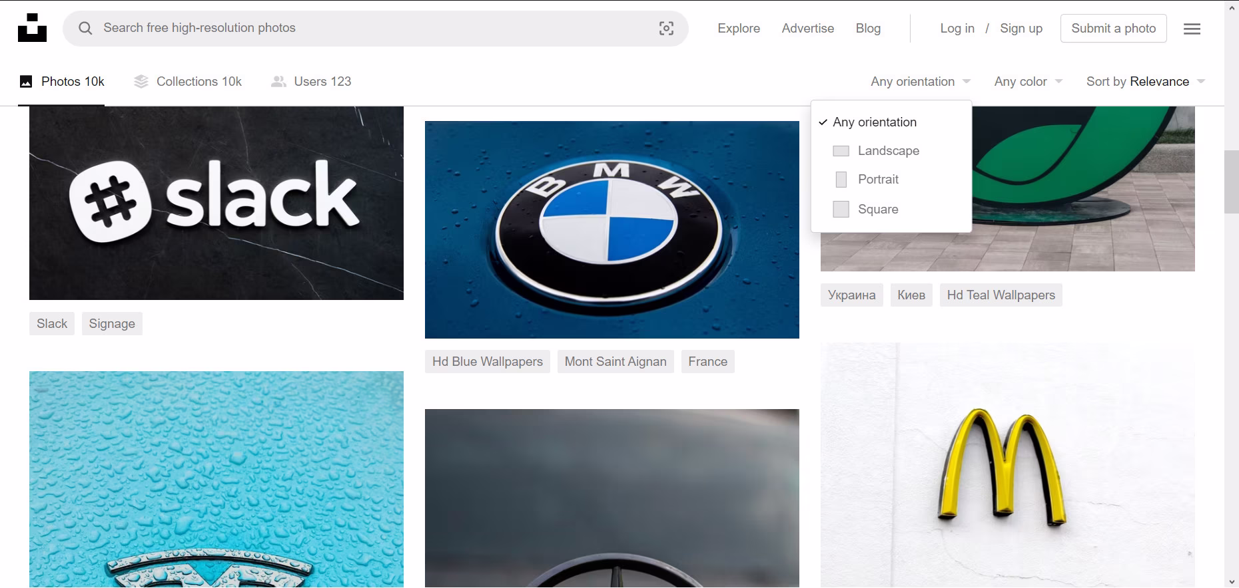Click the Submit a photo button

[x=1114, y=29]
